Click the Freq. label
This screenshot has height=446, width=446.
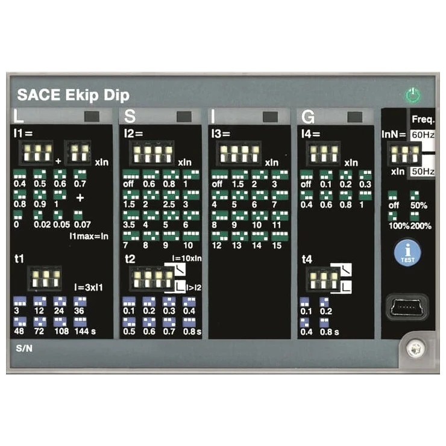click(x=423, y=119)
